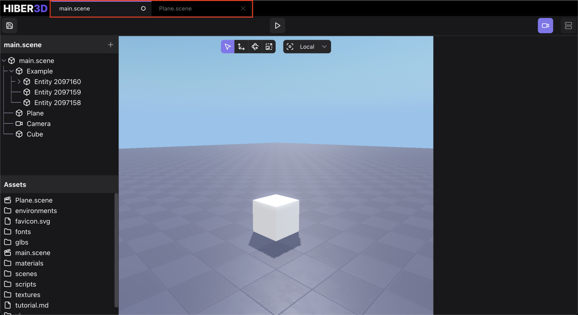Close the Plane.scene tab
Viewport: 578px width, 315px height.
(x=243, y=9)
